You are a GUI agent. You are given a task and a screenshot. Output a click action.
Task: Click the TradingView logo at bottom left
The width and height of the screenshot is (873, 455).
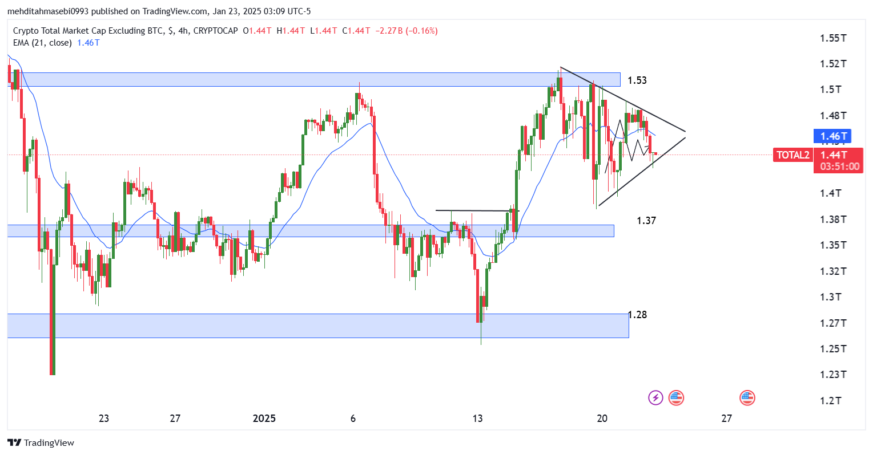(41, 442)
